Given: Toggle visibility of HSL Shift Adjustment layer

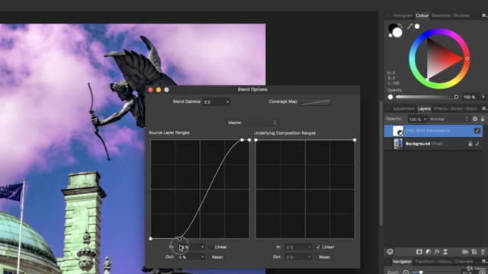Looking at the screenshot, I should click(477, 131).
